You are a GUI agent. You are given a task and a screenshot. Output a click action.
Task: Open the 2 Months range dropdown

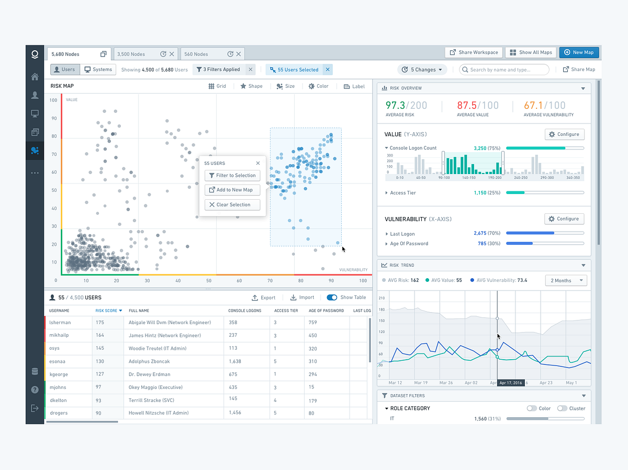click(566, 281)
